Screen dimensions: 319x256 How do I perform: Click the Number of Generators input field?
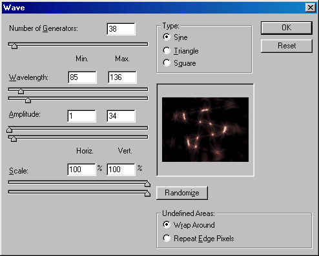coord(121,29)
